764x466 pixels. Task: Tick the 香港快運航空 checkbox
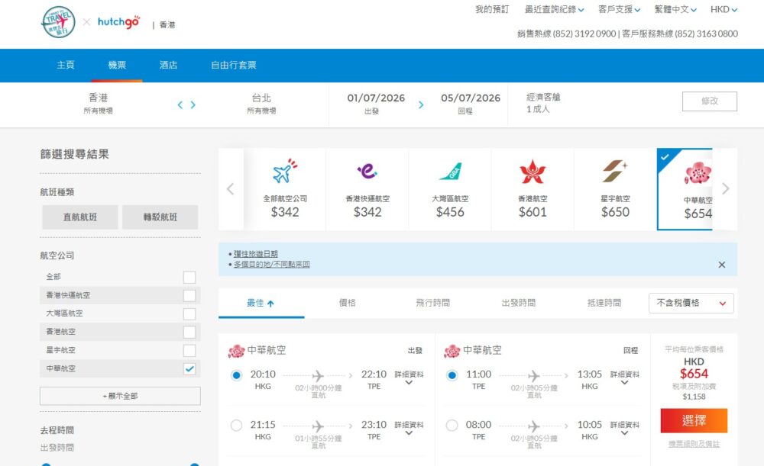pos(189,295)
